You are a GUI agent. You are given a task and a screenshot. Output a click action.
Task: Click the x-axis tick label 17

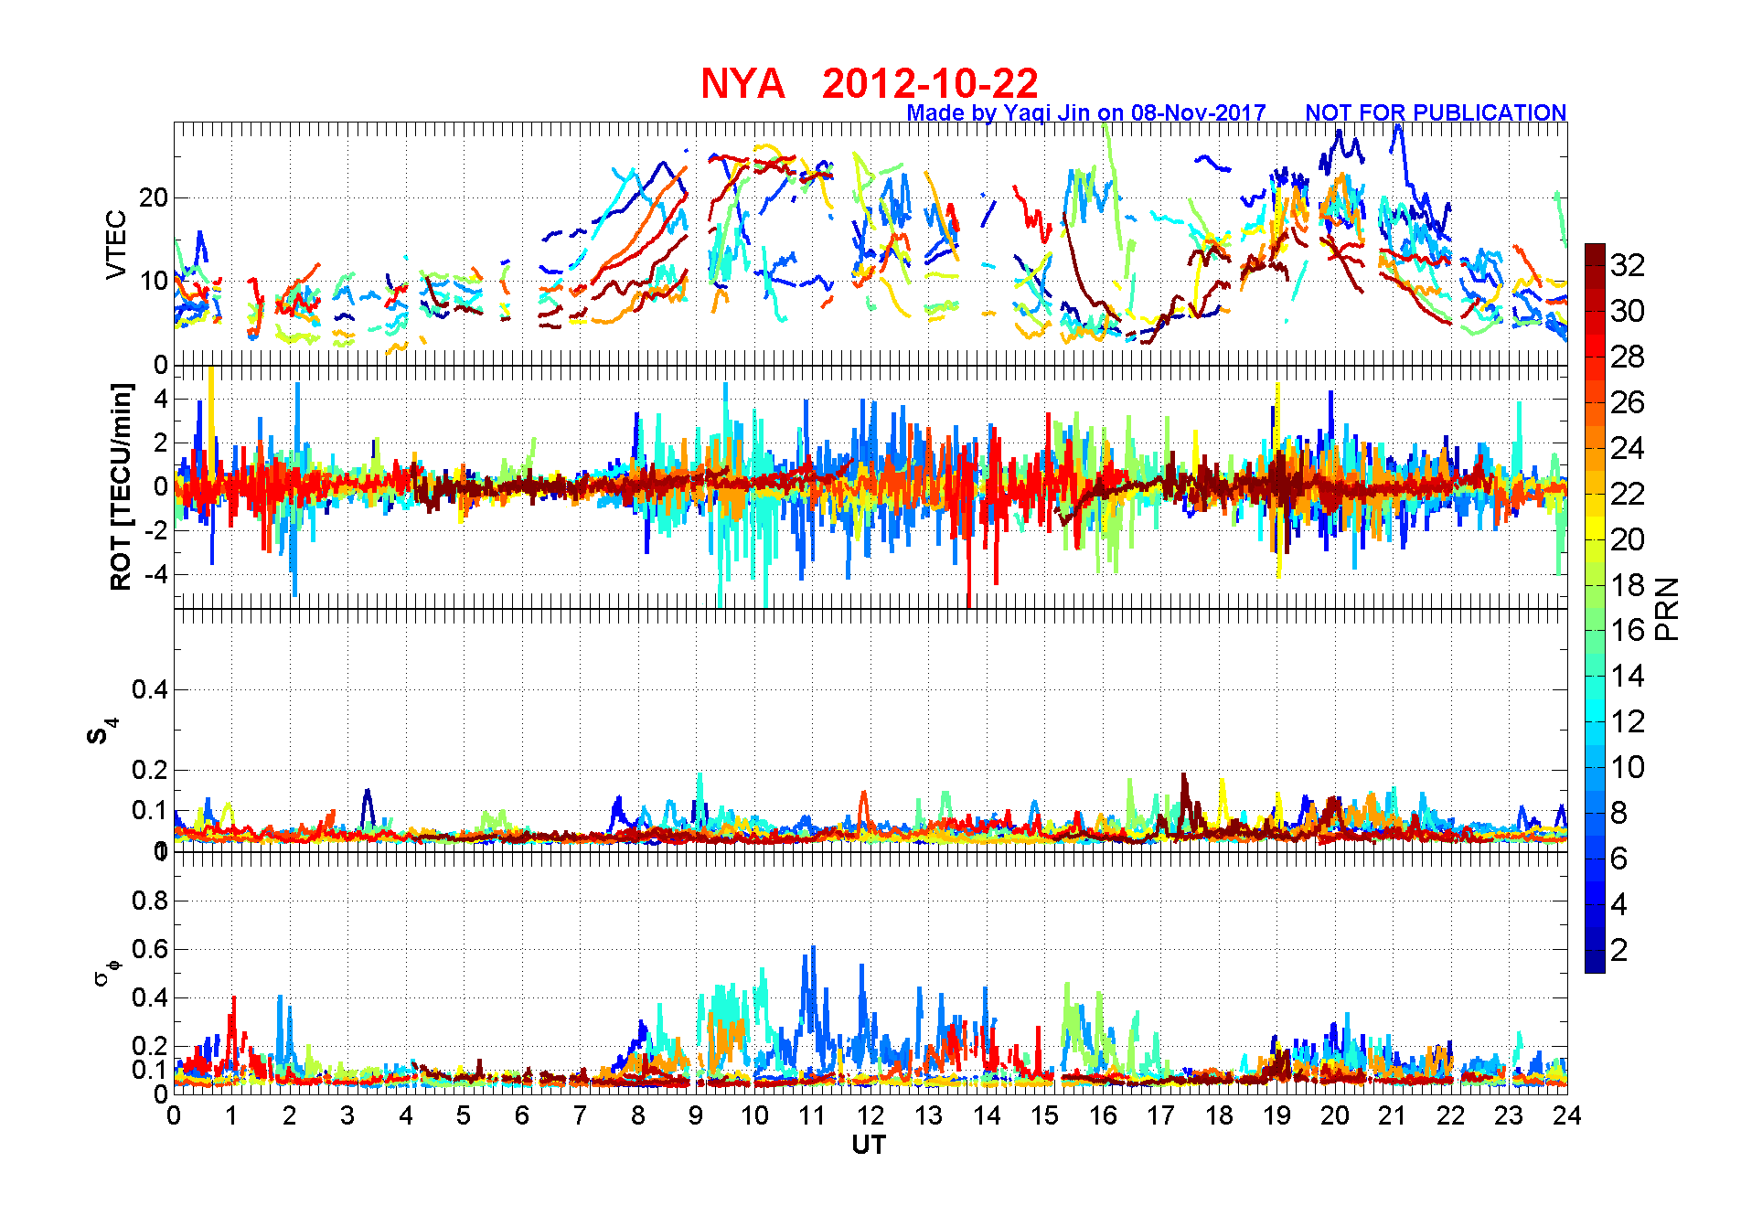pyautogui.click(x=1160, y=1115)
